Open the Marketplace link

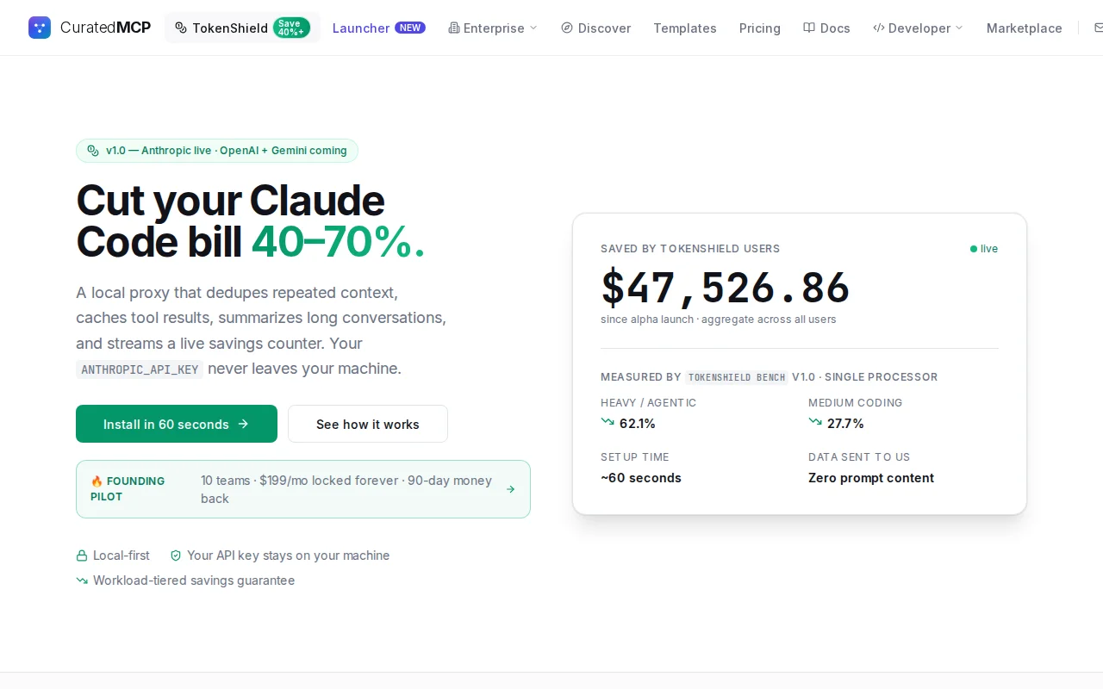[x=1025, y=28]
